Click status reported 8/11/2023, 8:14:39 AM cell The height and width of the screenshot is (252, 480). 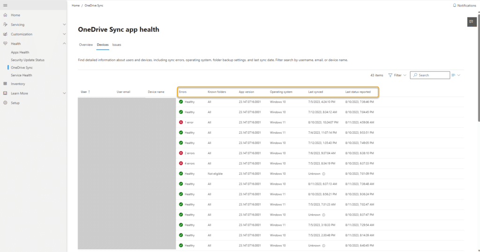click(360, 235)
